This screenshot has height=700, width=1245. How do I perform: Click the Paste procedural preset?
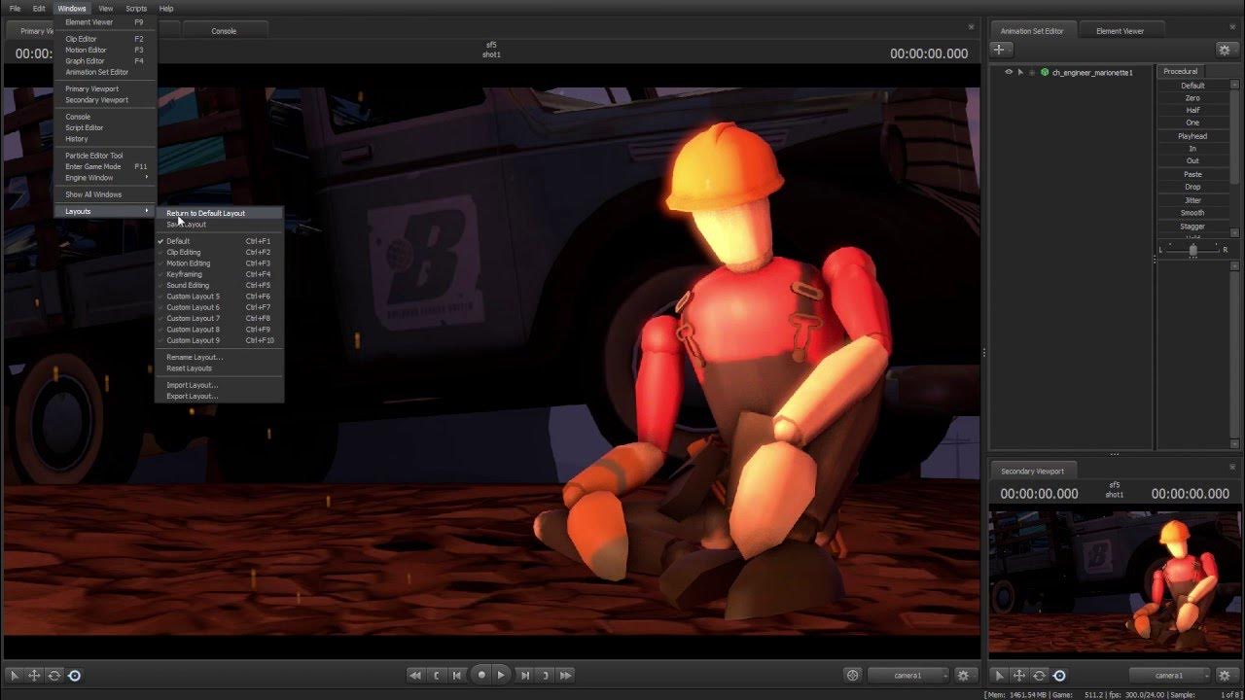pyautogui.click(x=1192, y=175)
